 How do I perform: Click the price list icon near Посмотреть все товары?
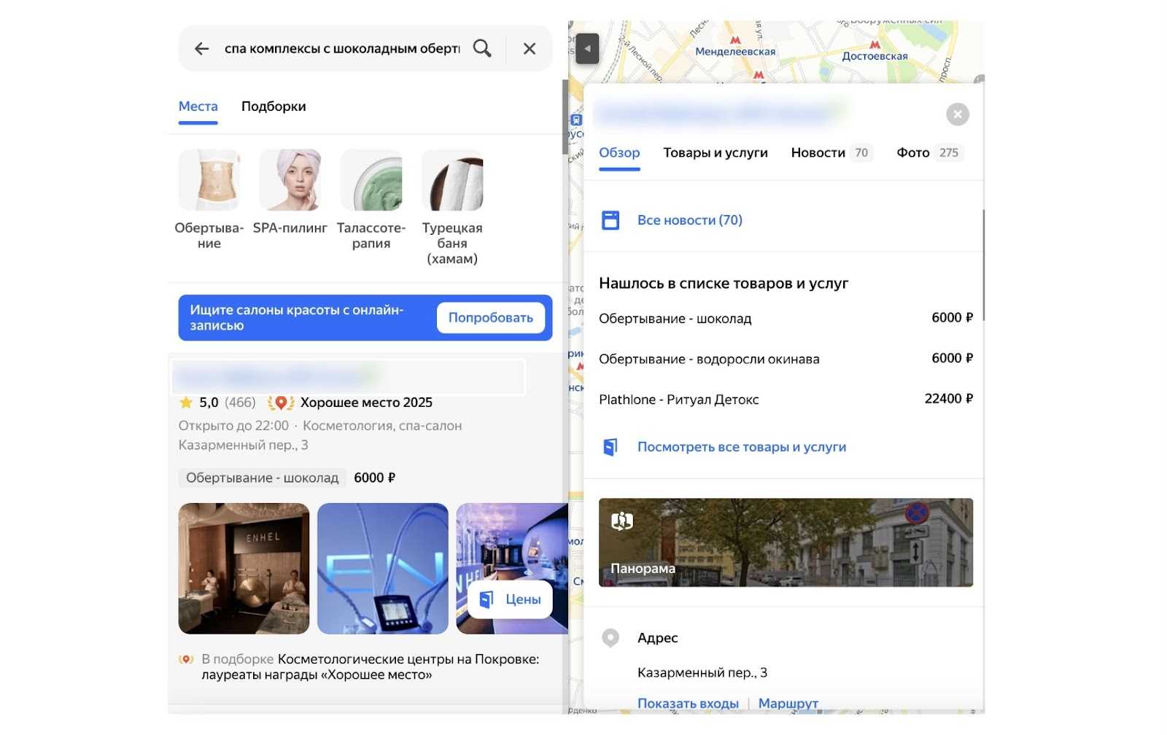point(610,447)
